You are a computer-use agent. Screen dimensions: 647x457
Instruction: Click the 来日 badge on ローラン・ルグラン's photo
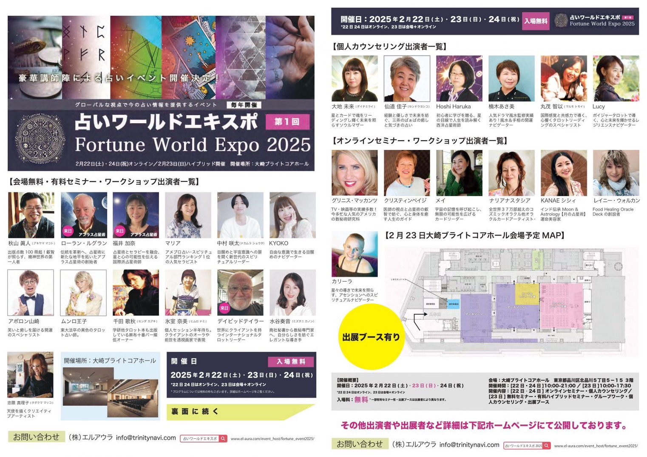pyautogui.click(x=68, y=231)
